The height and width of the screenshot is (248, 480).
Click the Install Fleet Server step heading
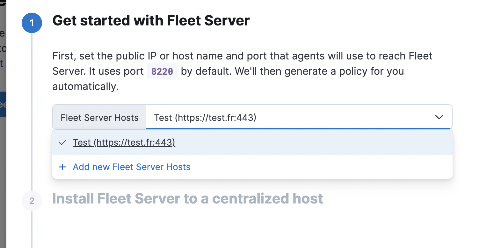(188, 198)
